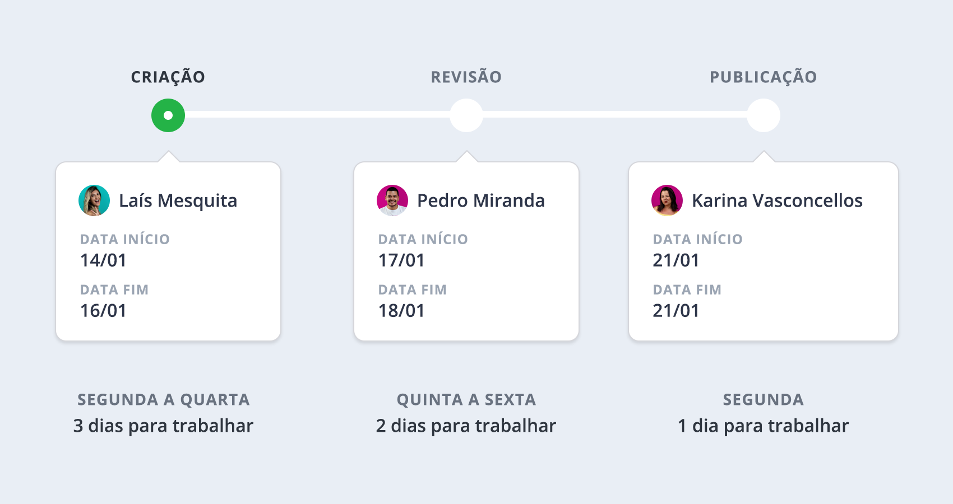953x504 pixels.
Task: Switch to the REVISÃO stage label
Action: coord(466,77)
